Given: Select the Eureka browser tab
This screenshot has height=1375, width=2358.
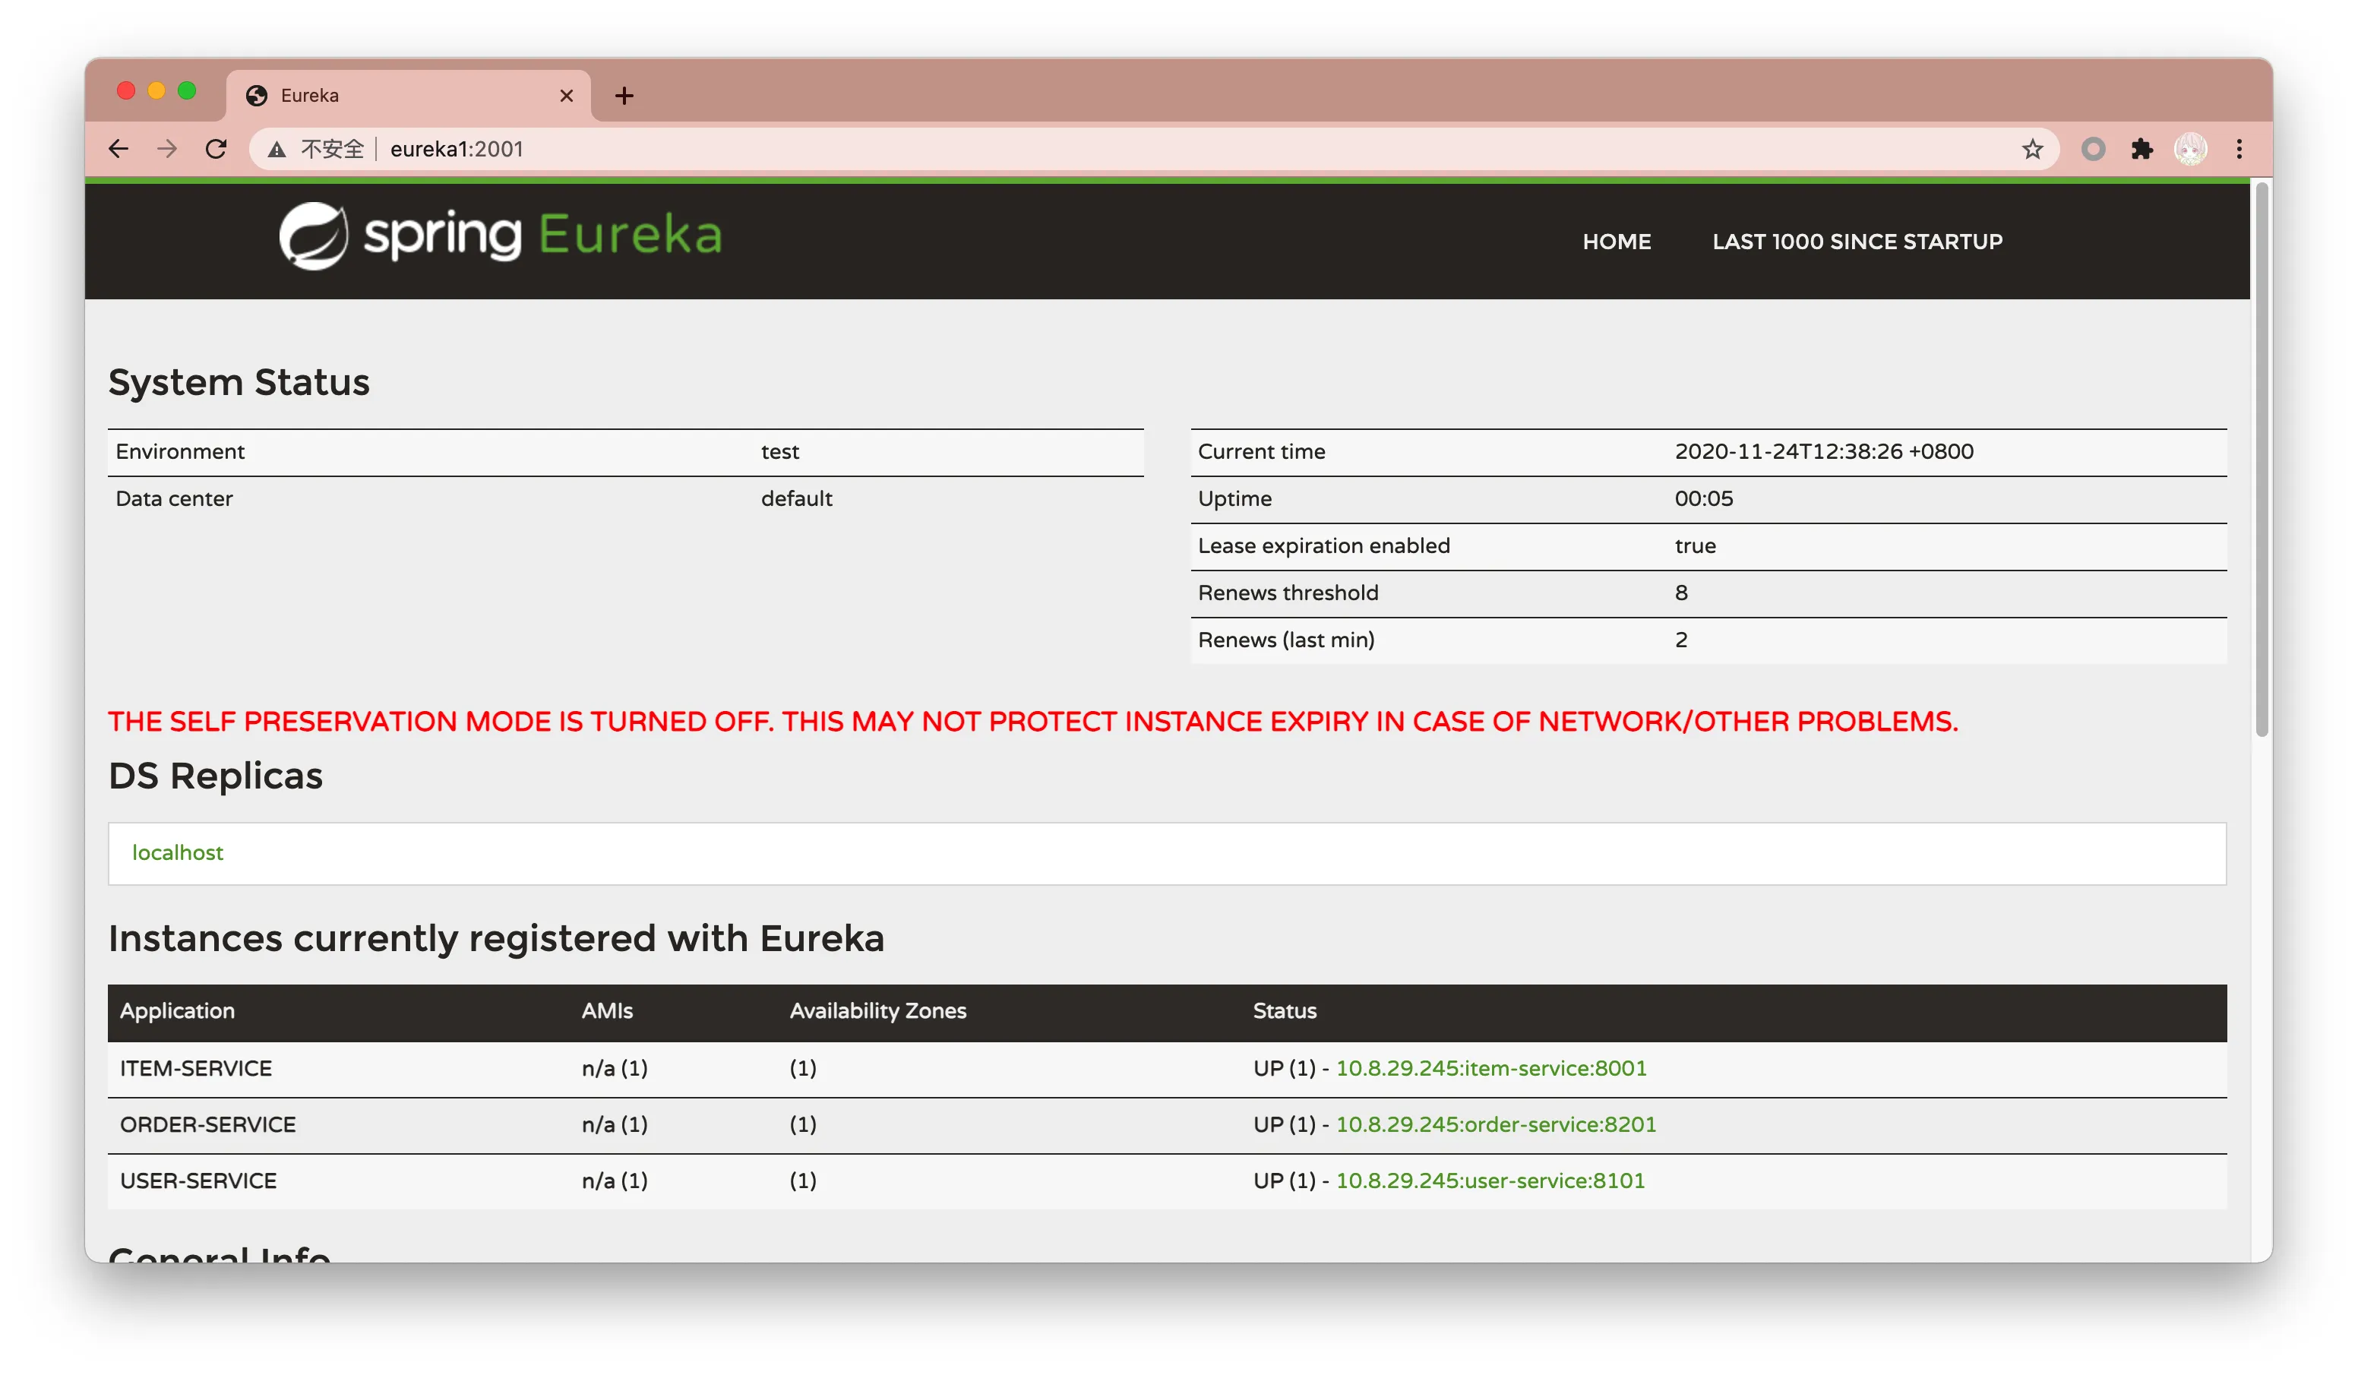Looking at the screenshot, I should 408,96.
